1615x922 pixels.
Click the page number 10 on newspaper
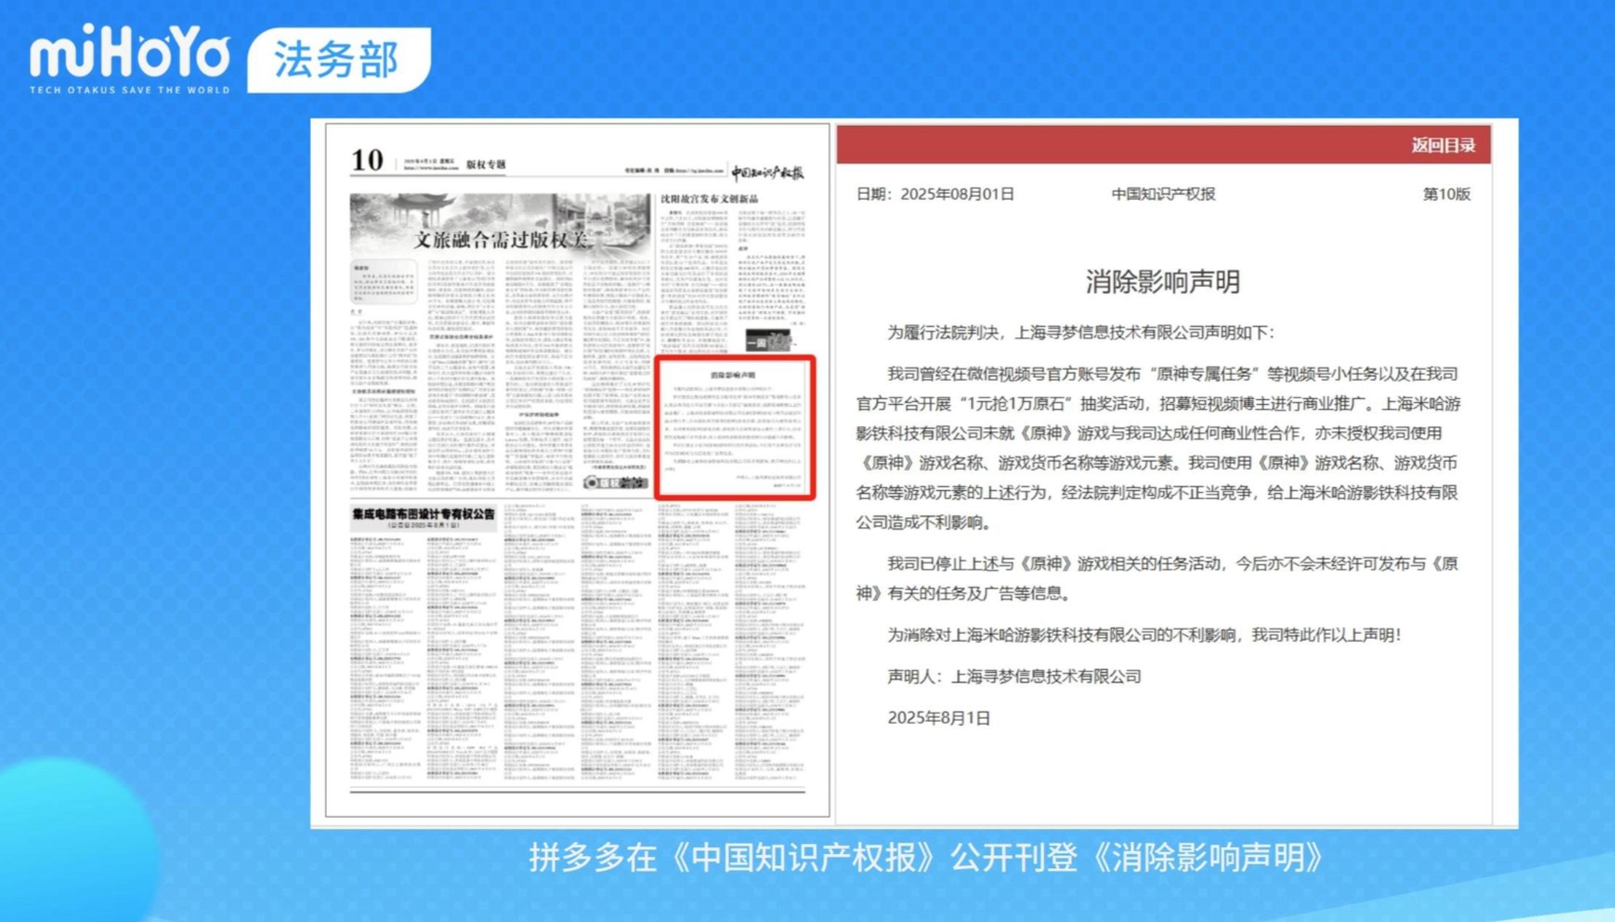coord(367,160)
